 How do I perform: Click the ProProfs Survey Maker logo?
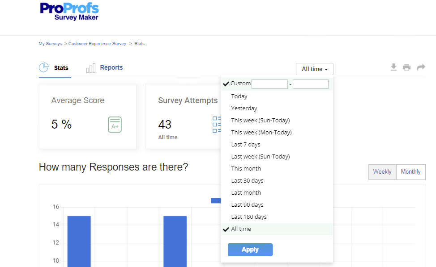(x=69, y=11)
